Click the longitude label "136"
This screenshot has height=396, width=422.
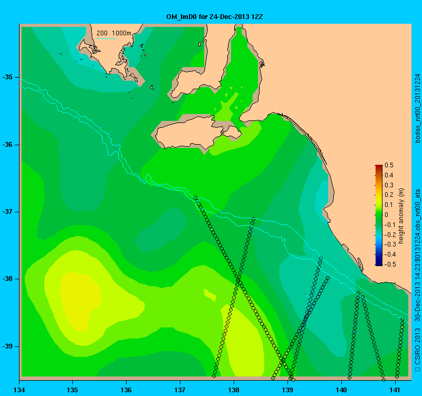point(126,390)
